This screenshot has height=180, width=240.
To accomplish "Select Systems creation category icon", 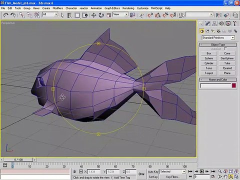I will 235,31.
